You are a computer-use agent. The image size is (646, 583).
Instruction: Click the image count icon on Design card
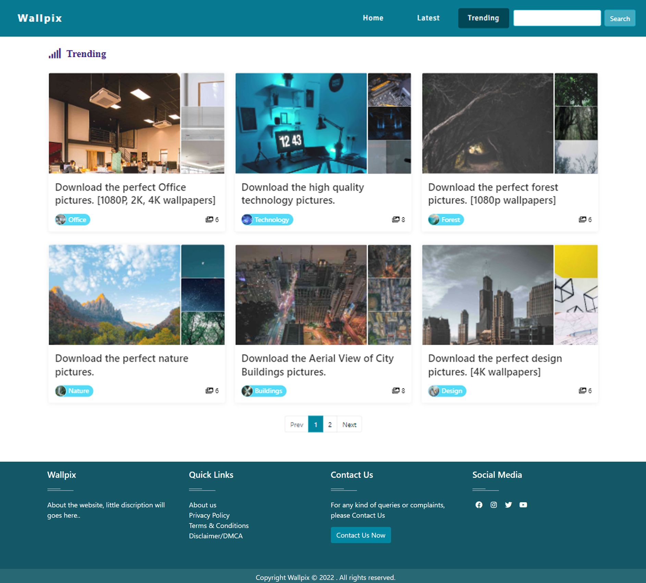point(582,390)
